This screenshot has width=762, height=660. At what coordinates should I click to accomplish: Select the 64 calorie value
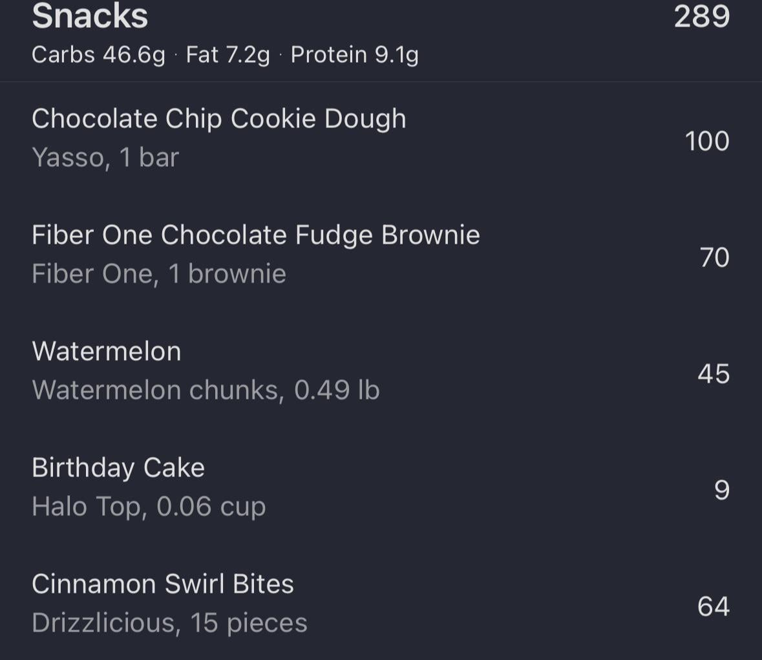(x=714, y=606)
